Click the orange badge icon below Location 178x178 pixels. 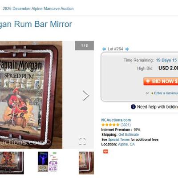coord(105,151)
